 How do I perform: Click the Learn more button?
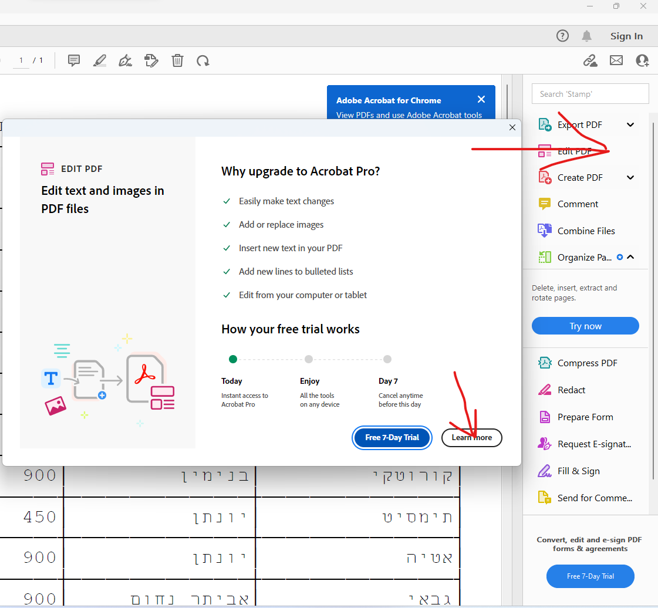pyautogui.click(x=472, y=438)
